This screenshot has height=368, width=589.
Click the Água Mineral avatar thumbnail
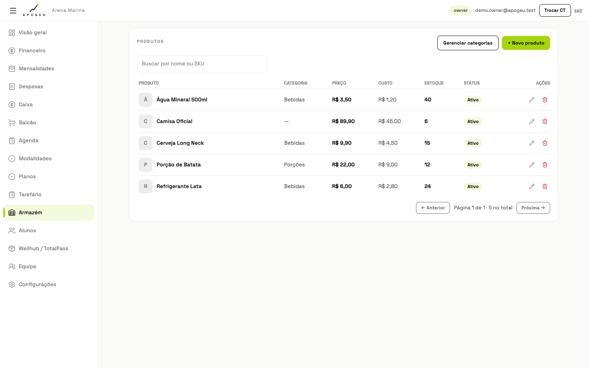[x=146, y=100]
